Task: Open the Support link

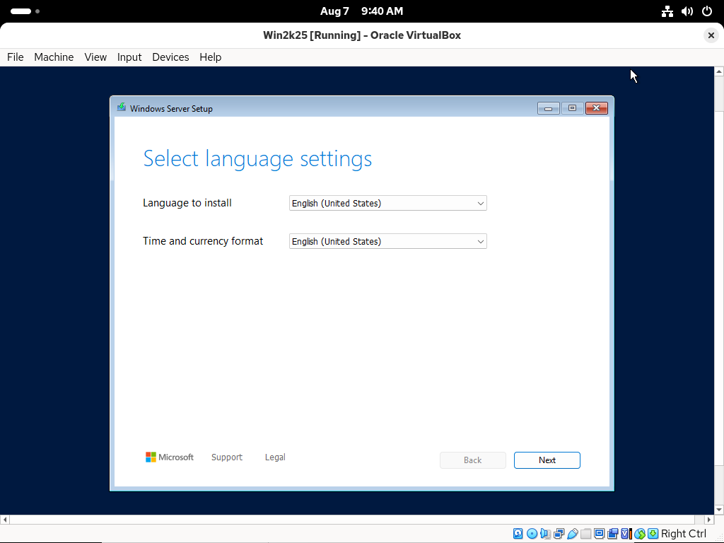Action: click(x=227, y=457)
